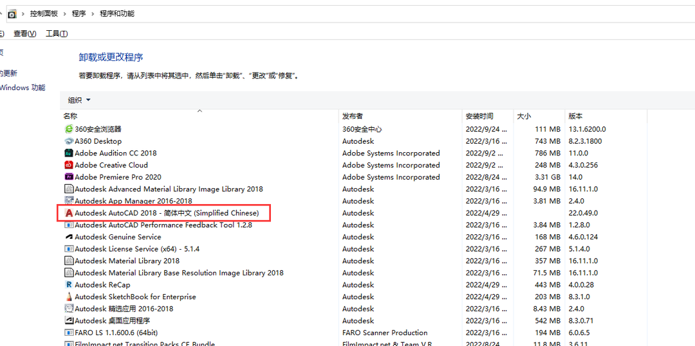The height and width of the screenshot is (346, 695).
Task: Select the 360安全浏览器 entry name
Action: [98, 129]
